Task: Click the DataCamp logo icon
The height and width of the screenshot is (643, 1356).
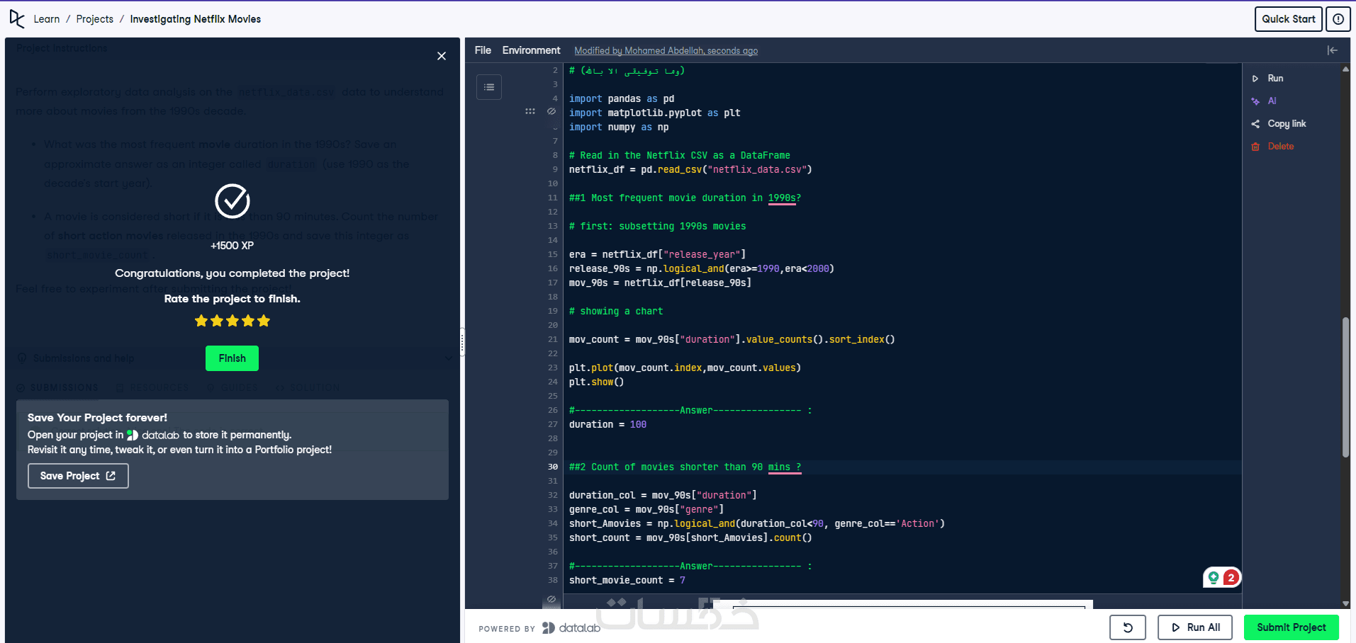Action: (x=17, y=19)
